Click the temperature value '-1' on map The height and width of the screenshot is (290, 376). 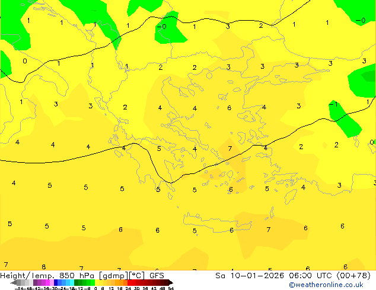(x=333, y=104)
